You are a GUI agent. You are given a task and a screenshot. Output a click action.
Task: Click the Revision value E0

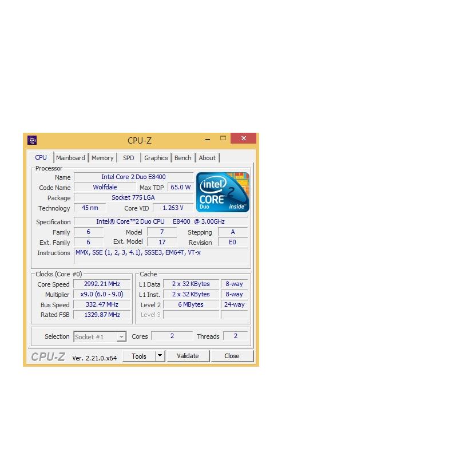click(x=233, y=242)
